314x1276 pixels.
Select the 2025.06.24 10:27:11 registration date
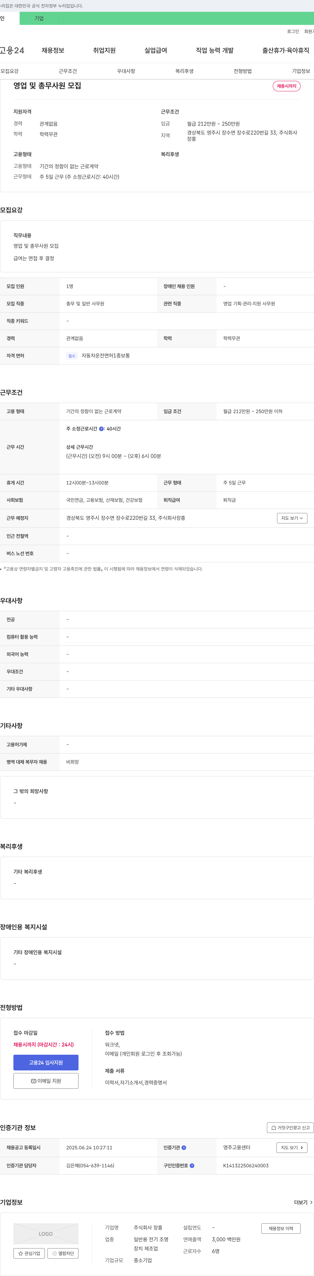point(89,1148)
